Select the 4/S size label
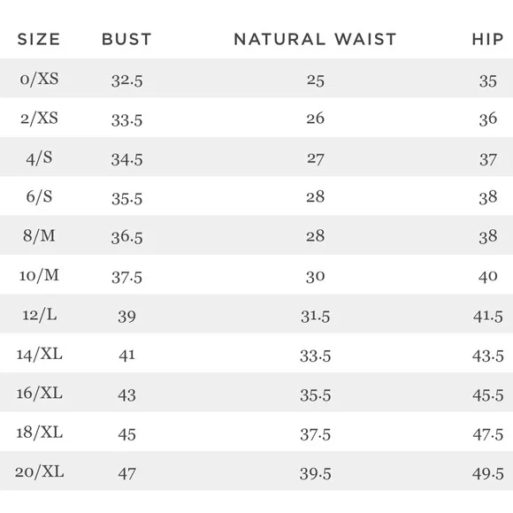513x513 pixels. point(39,157)
